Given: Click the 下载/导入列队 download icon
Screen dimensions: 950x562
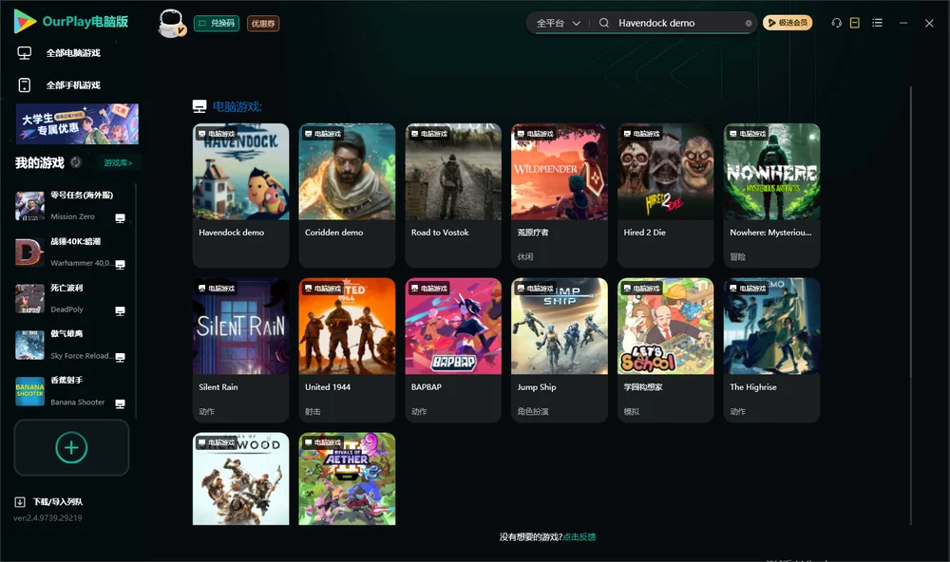Looking at the screenshot, I should point(20,502).
